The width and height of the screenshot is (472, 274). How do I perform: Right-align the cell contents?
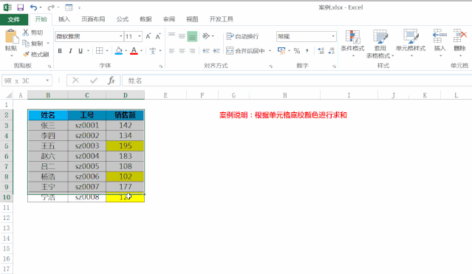click(192, 51)
